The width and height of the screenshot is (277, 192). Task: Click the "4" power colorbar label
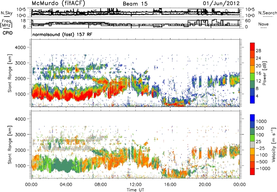[x=257, y=96]
